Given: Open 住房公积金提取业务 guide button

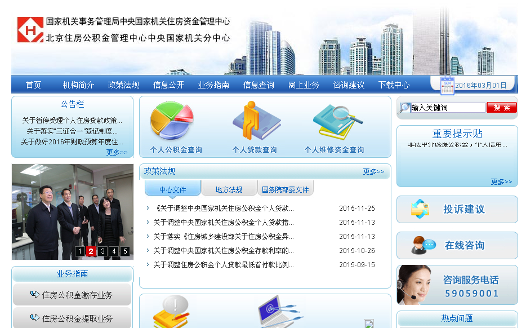Looking at the screenshot, I should (72, 318).
